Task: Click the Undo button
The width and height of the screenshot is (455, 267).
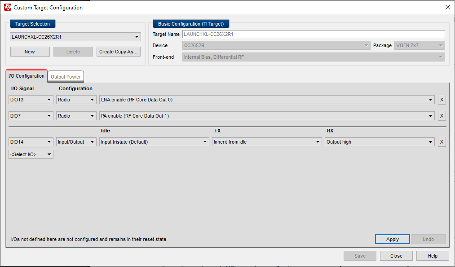Action: coord(428,239)
